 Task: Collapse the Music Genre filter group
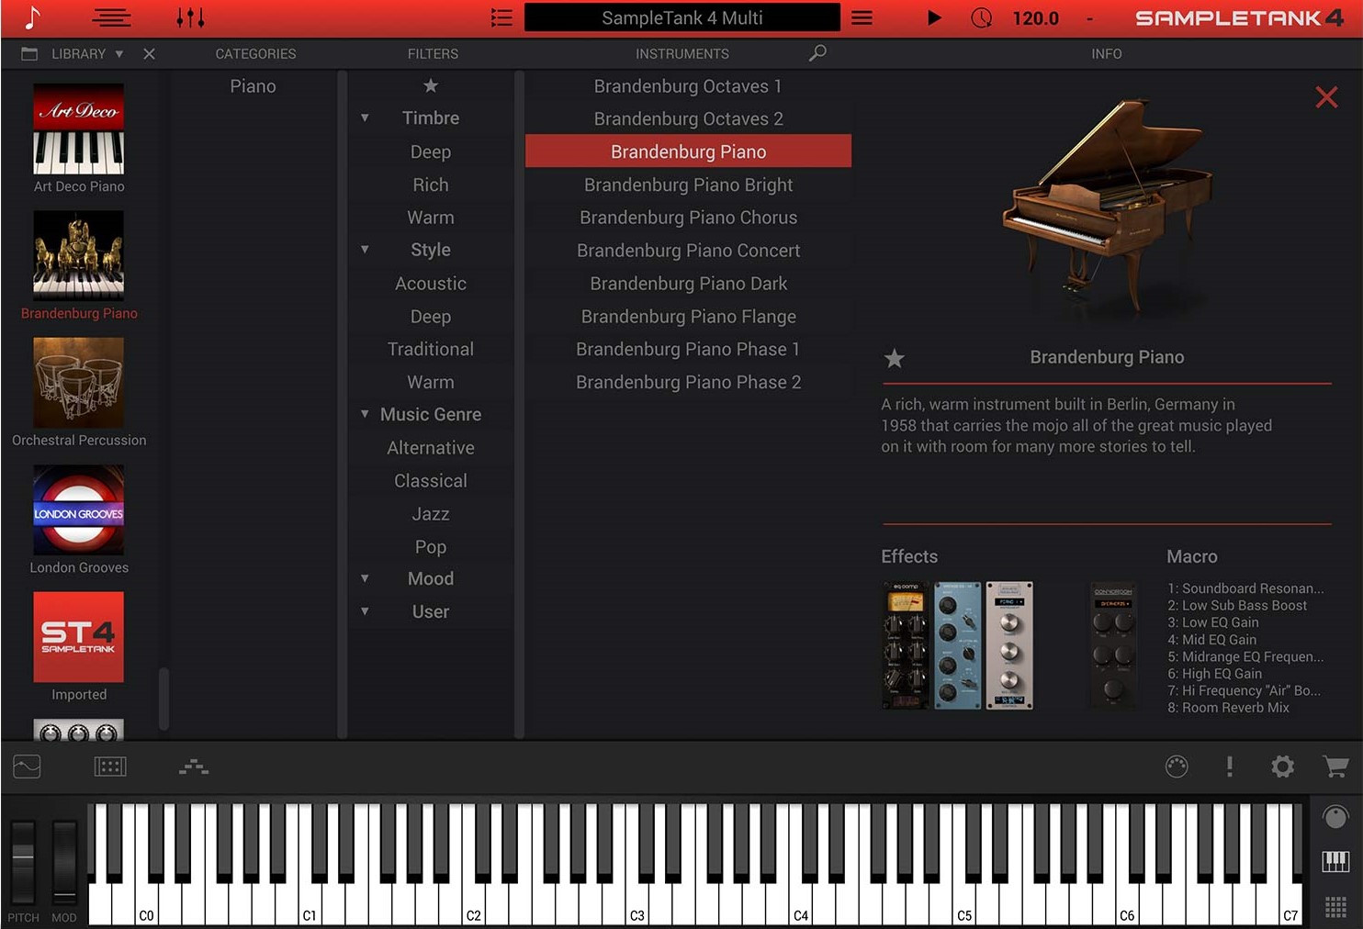coord(365,414)
